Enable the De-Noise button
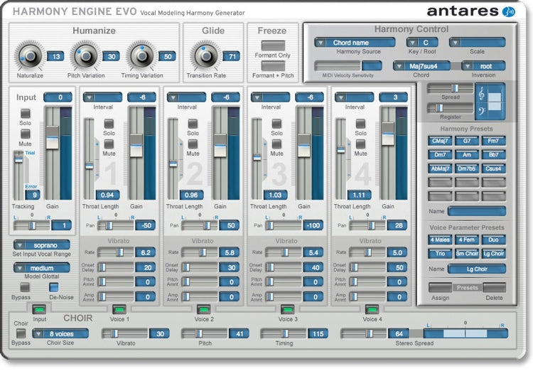 [54, 286]
